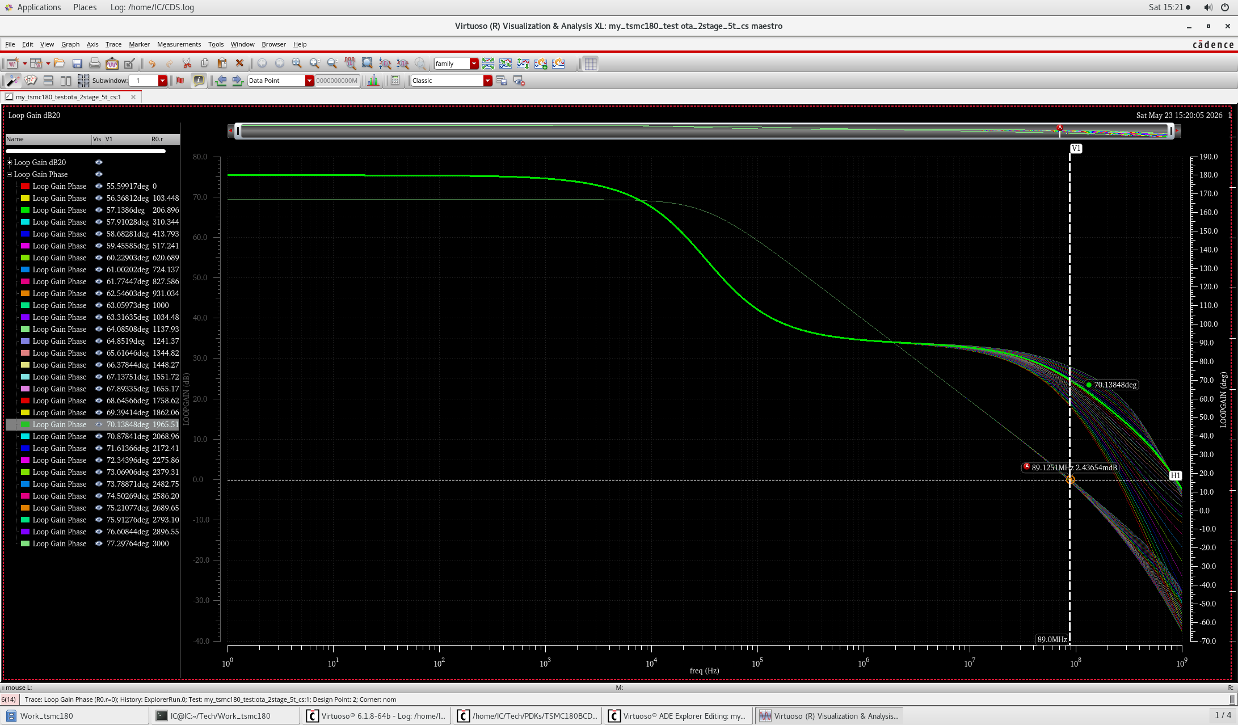This screenshot has height=725, width=1238.
Task: Hide the Loop Gain Phase trace with R0.r 3000
Action: tap(99, 543)
